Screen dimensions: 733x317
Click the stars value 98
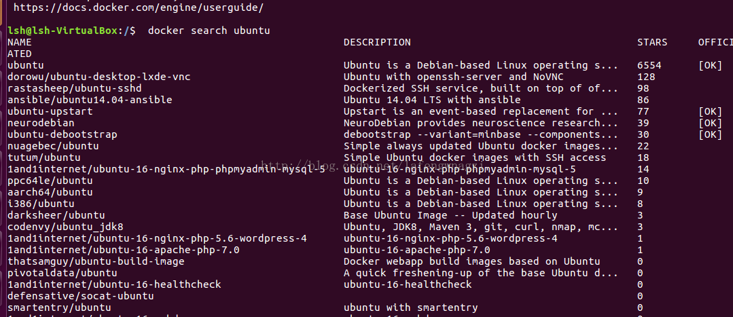[643, 88]
